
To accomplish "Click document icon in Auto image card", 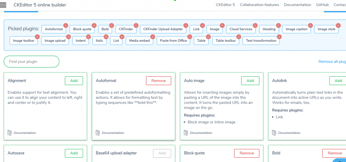I will point(186,133).
